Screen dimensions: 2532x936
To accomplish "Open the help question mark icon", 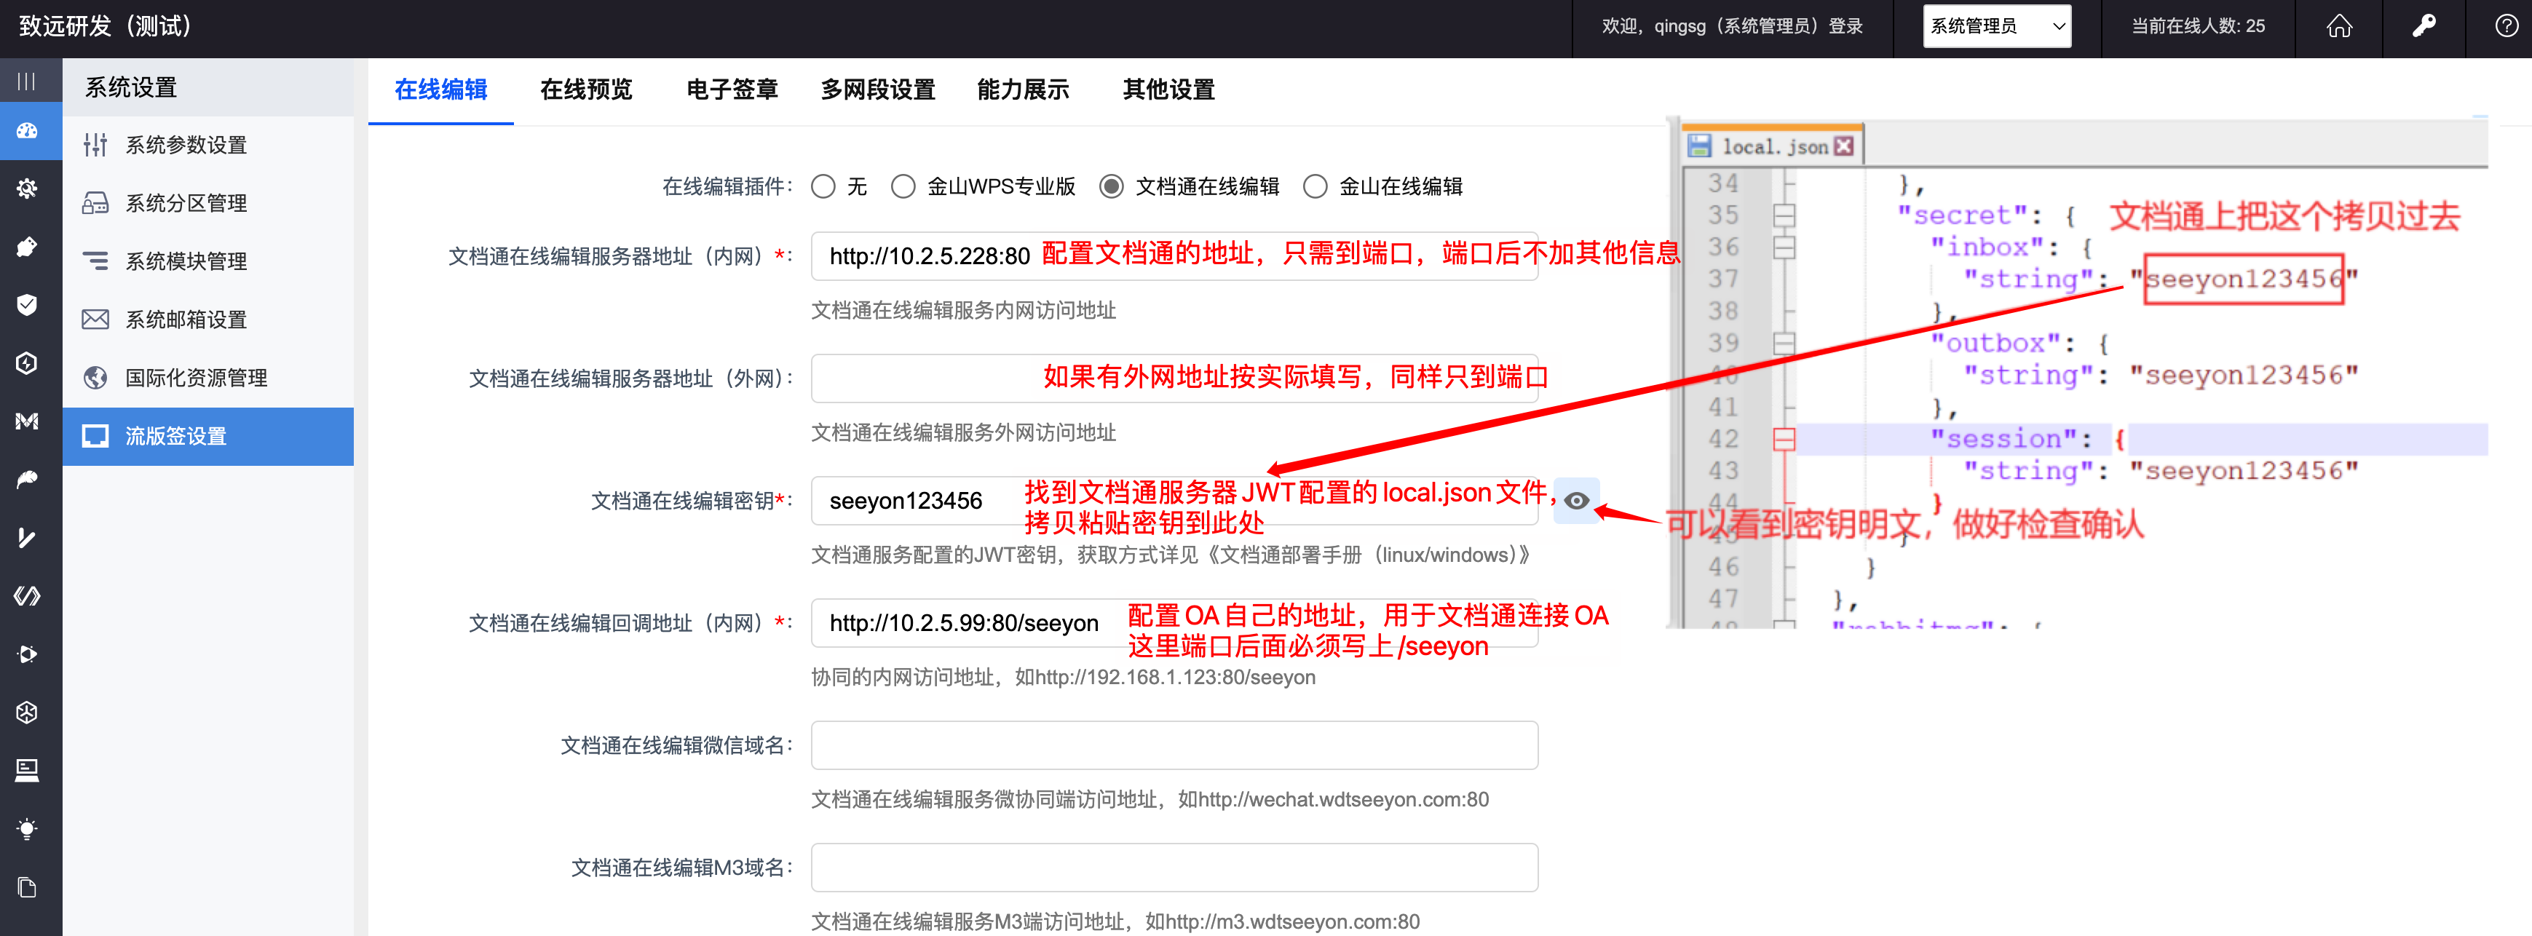I will pos(2507,26).
